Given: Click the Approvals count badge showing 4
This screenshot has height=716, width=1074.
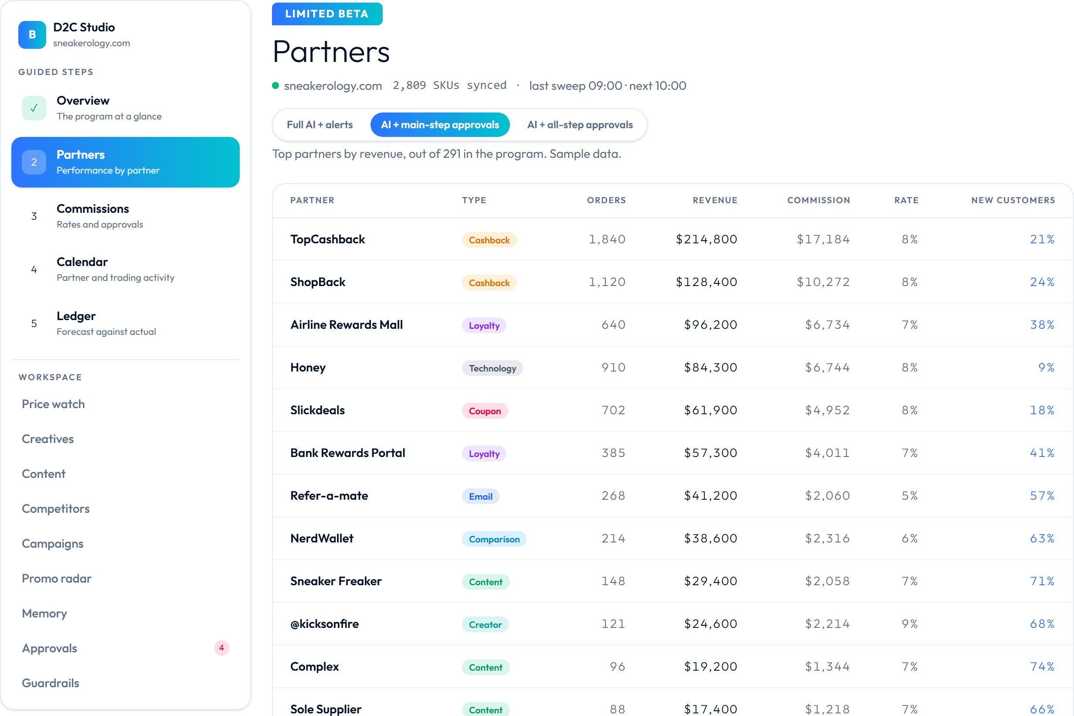Looking at the screenshot, I should tap(221, 648).
